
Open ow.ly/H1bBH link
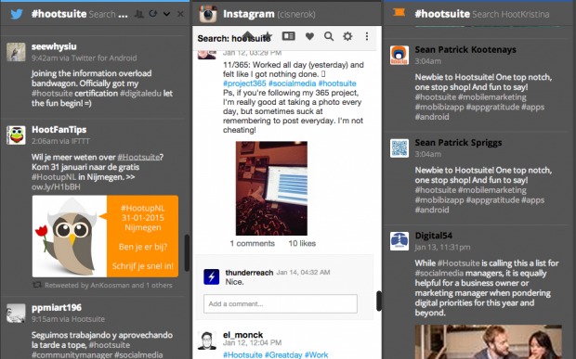(x=56, y=186)
